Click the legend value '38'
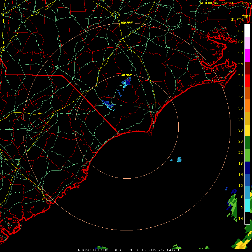The image size is (252, 252). [x=241, y=108]
